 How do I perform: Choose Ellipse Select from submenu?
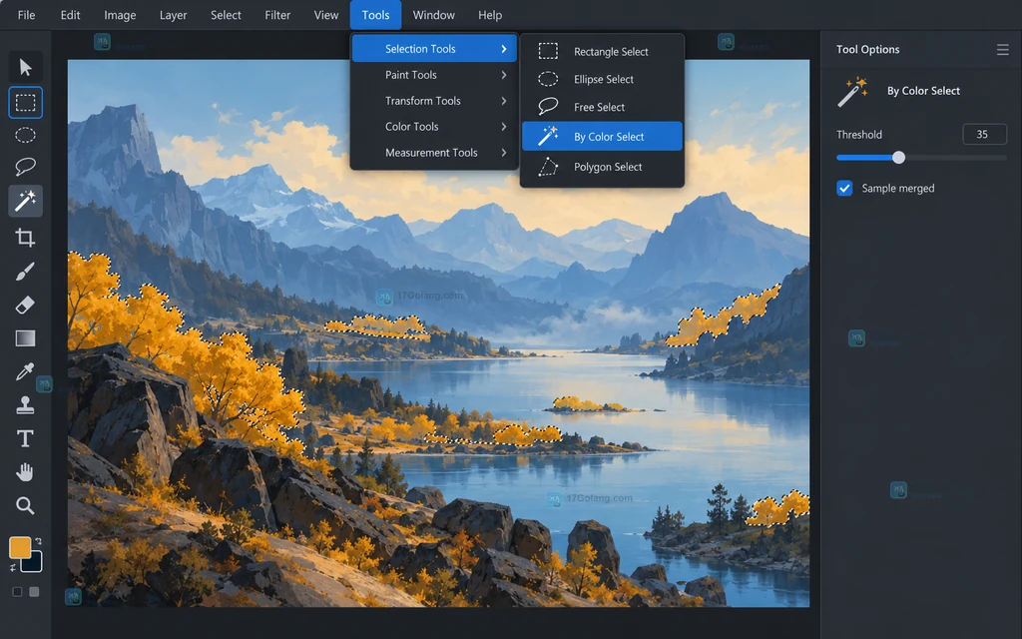[x=602, y=80]
